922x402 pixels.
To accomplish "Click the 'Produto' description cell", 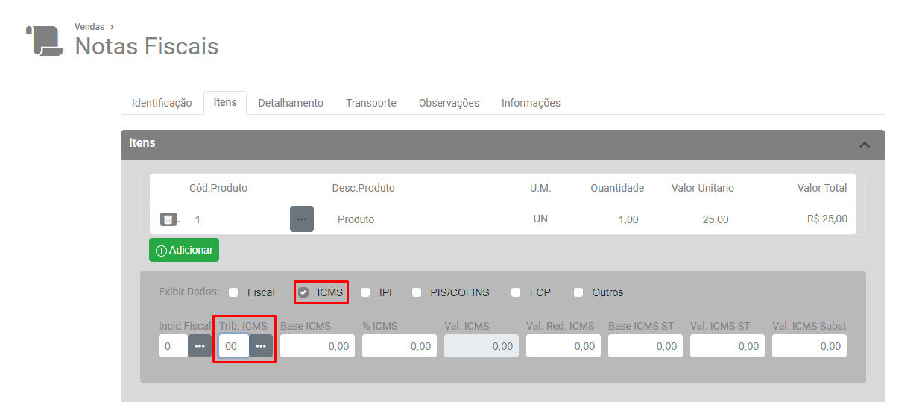I will pyautogui.click(x=356, y=219).
